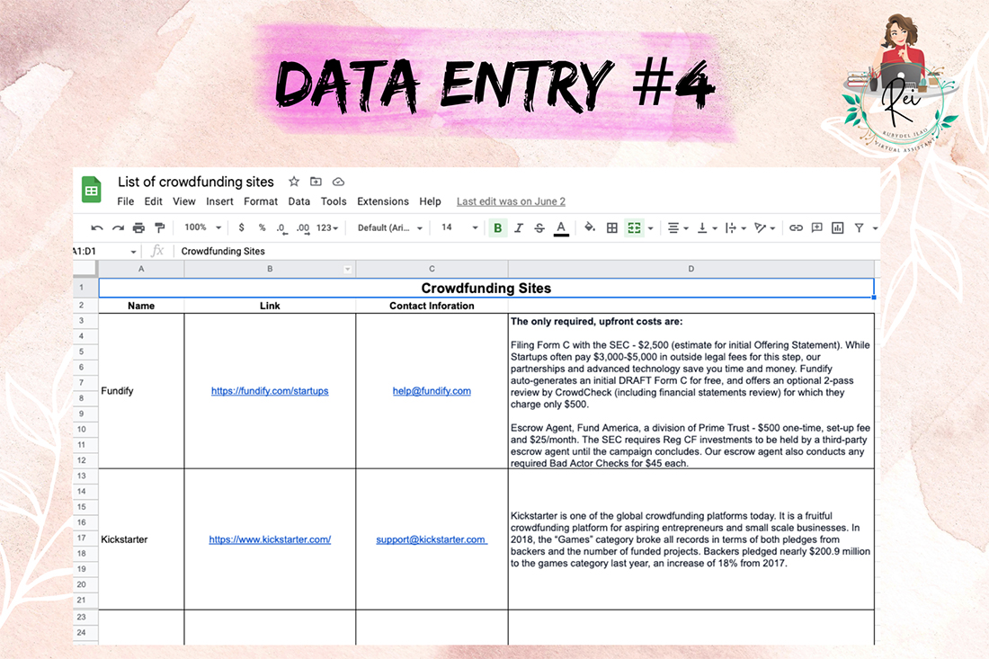Select the merged Crowdfunding Sites title cell
The height and width of the screenshot is (659, 989).
(x=486, y=289)
